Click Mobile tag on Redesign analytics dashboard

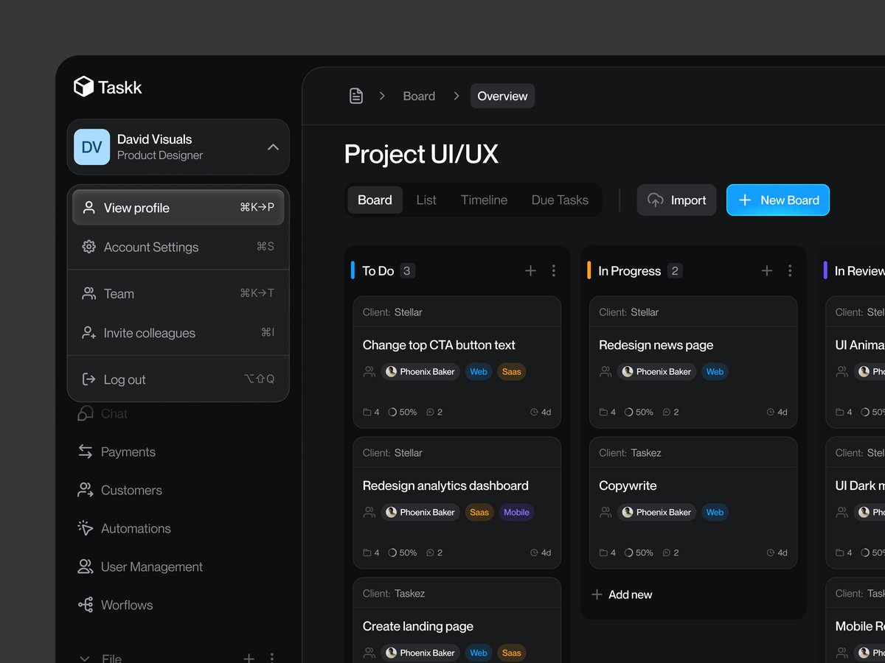(516, 512)
